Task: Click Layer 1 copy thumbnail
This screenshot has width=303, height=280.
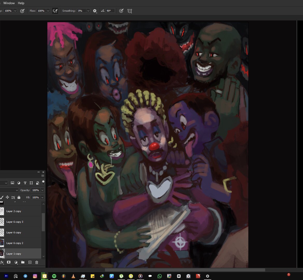Action: [x=2, y=254]
